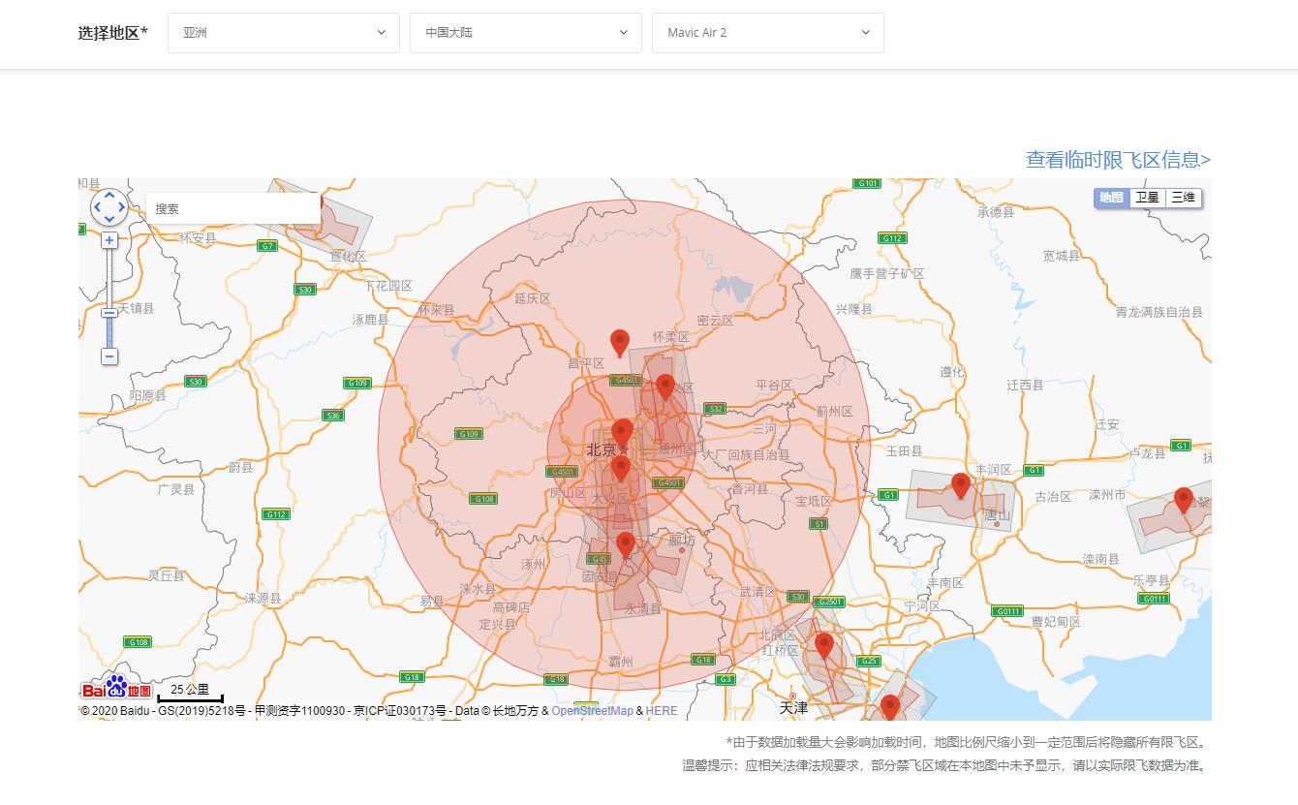
Task: Switch to 卫星 satellite view
Action: (x=1147, y=198)
